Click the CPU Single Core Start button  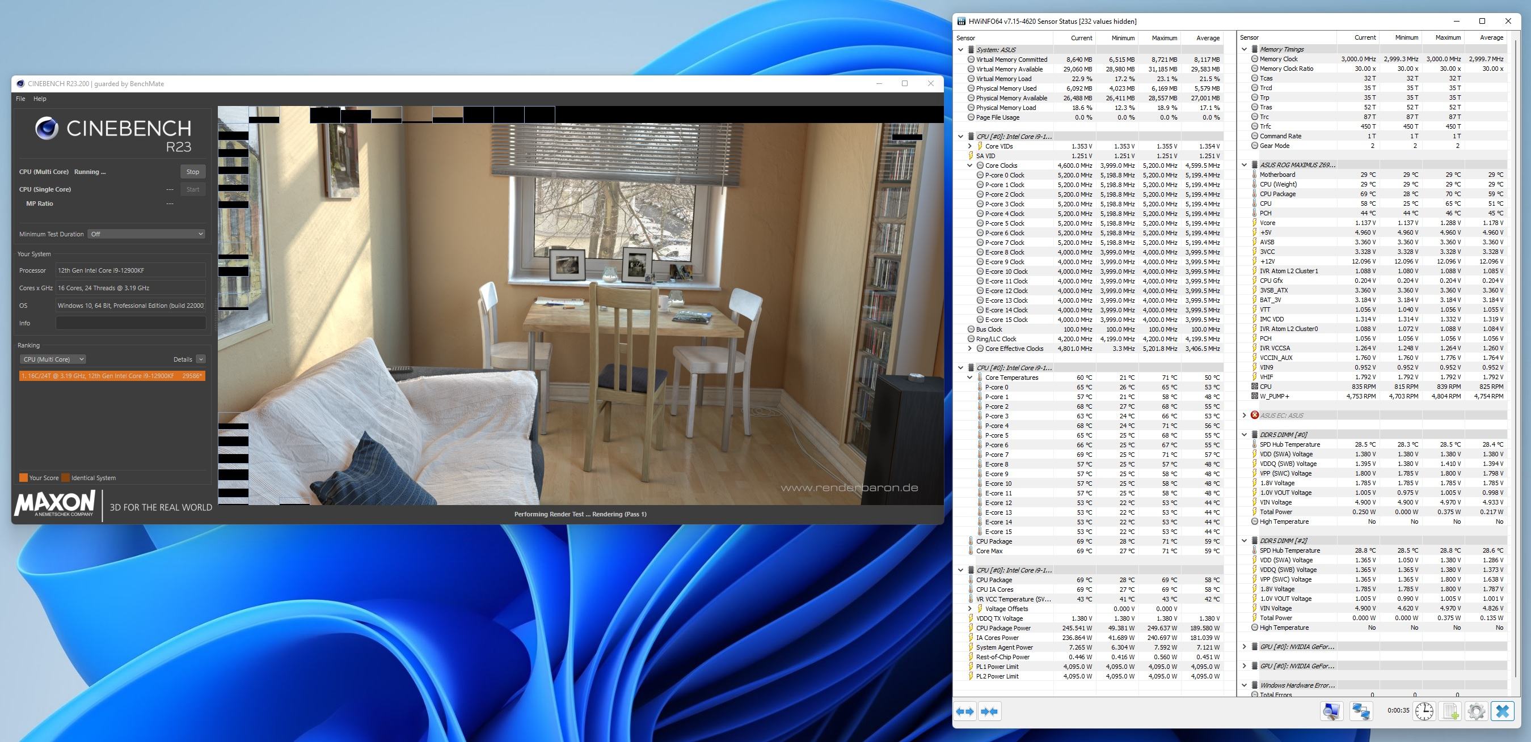coord(192,189)
